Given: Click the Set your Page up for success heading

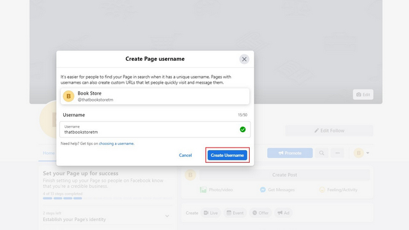Looking at the screenshot, I should pos(81,173).
